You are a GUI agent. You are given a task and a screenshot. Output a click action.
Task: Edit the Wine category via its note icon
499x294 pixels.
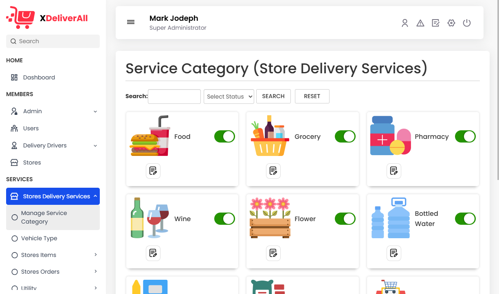(153, 253)
